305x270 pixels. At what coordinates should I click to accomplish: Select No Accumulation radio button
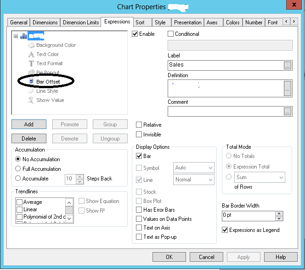tap(18, 159)
